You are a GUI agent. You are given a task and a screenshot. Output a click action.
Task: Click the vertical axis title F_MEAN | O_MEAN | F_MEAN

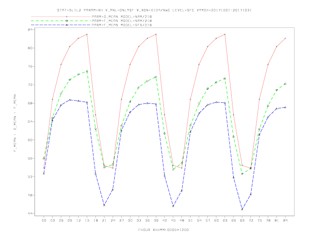pos(15,123)
